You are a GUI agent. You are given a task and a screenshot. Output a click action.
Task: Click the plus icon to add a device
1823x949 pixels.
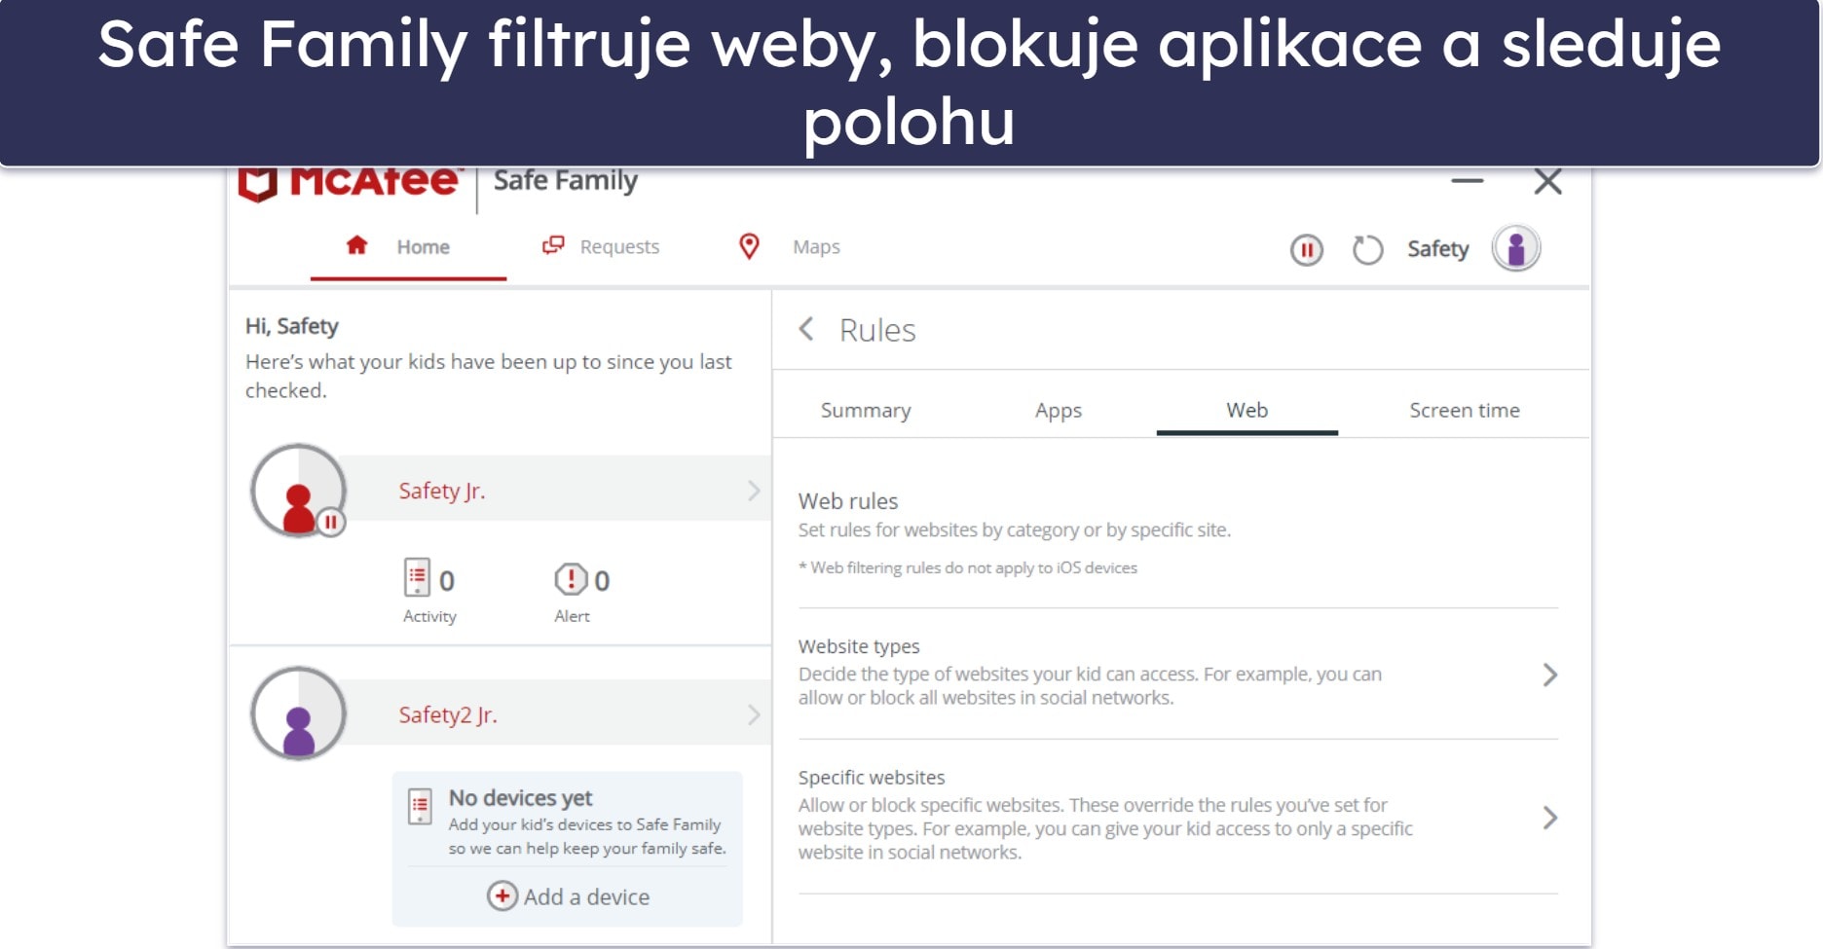pos(502,895)
